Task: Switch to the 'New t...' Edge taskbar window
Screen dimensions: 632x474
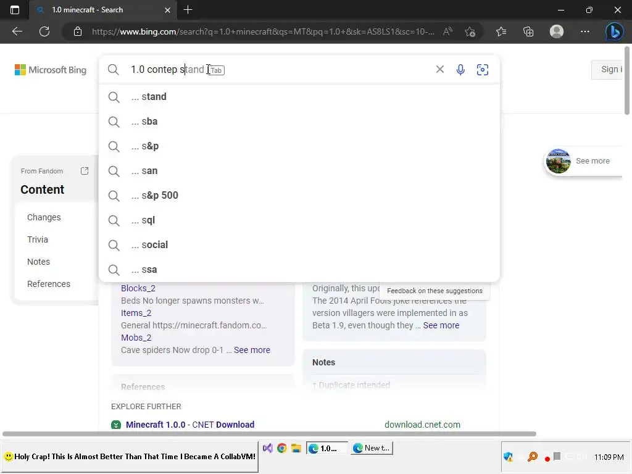Action: (x=372, y=448)
